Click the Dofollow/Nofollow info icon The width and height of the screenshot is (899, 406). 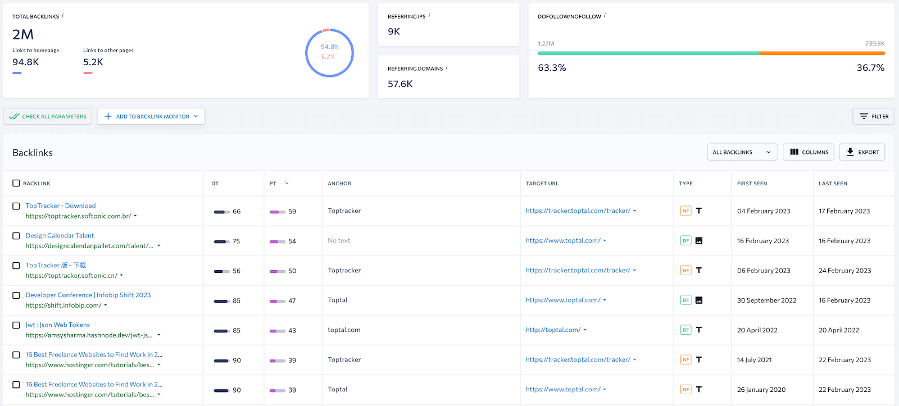click(x=605, y=16)
